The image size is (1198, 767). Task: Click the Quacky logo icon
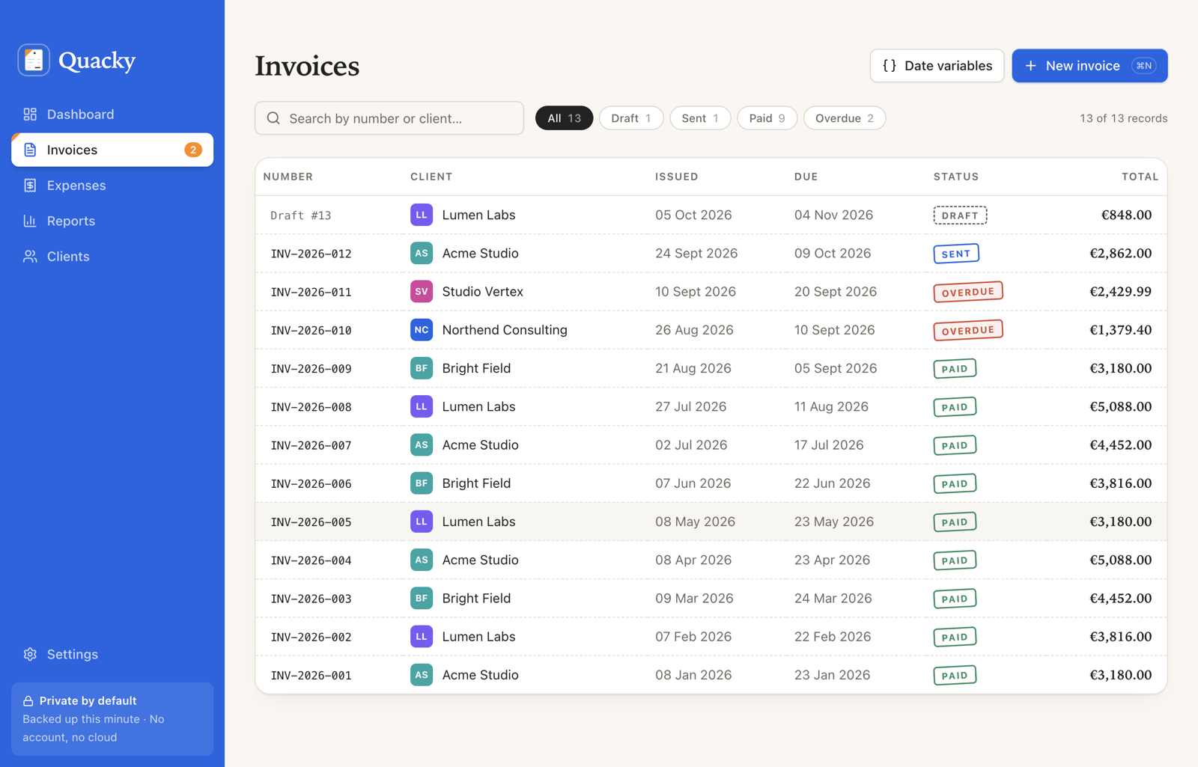tap(34, 60)
